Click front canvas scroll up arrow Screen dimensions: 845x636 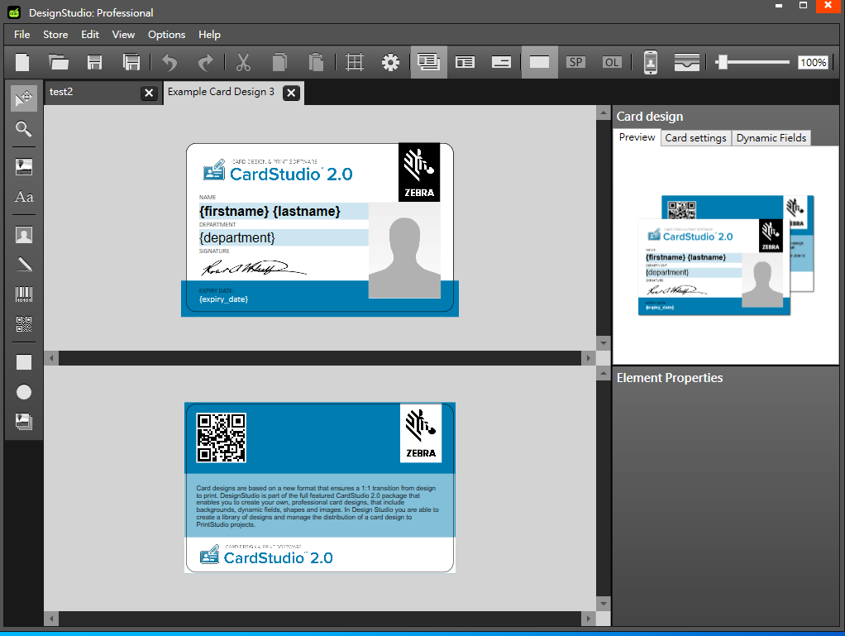click(x=603, y=112)
